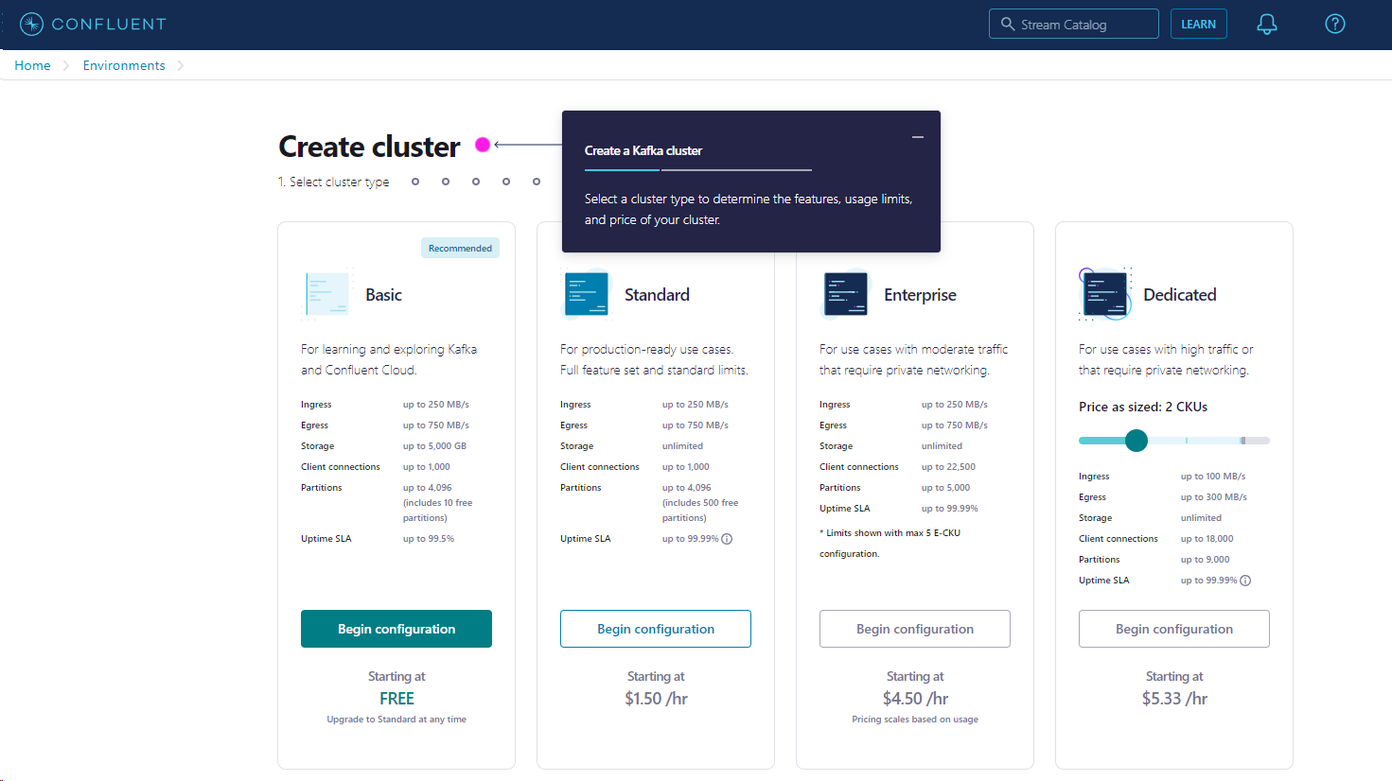
Task: Search in the Stream Catalog field
Action: point(1074,25)
